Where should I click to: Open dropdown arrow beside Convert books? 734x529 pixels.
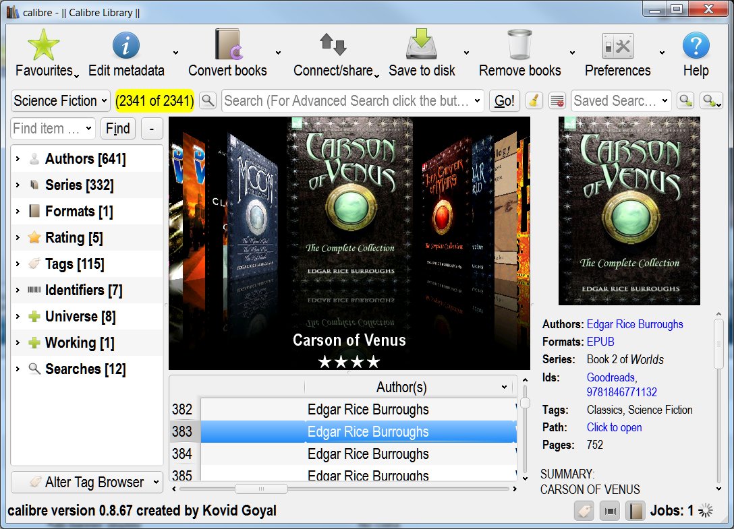[278, 53]
